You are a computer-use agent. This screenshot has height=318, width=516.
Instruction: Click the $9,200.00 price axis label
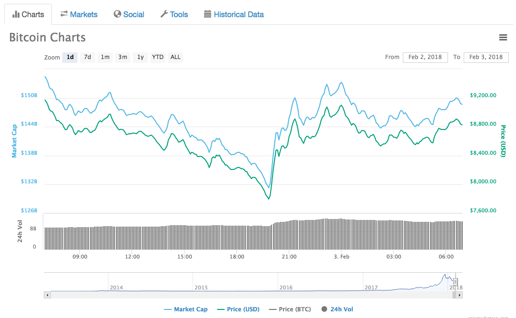(483, 95)
